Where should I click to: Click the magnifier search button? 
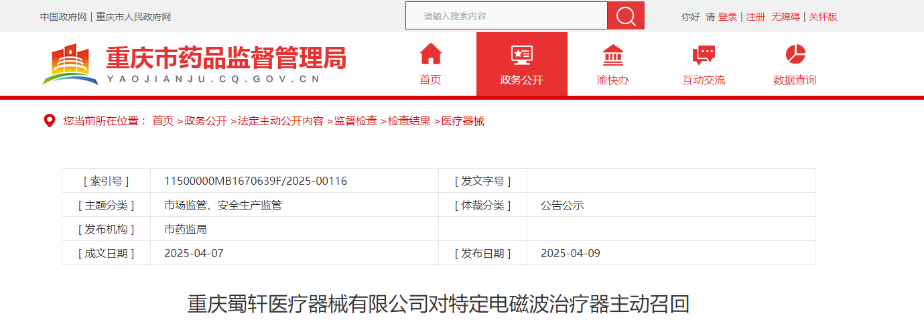click(x=625, y=16)
